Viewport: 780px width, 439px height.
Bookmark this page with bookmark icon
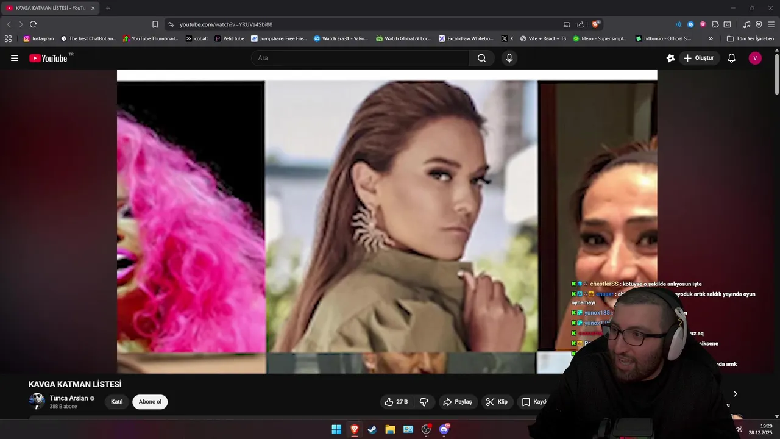(155, 24)
